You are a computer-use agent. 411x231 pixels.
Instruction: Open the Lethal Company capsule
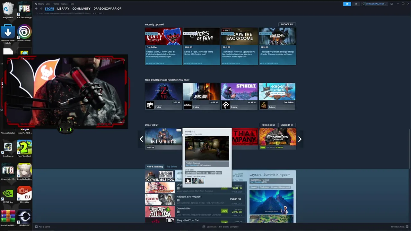tap(245, 139)
